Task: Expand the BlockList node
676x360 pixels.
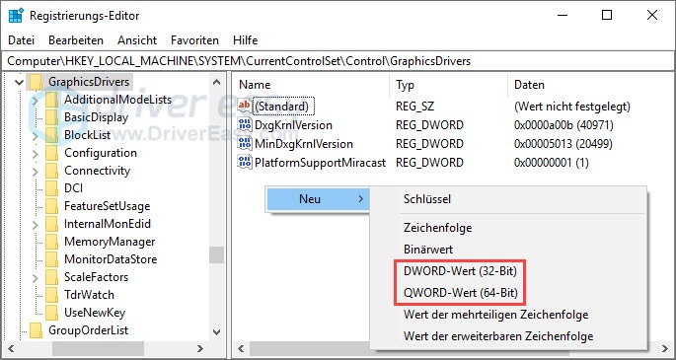Action: click(x=36, y=135)
